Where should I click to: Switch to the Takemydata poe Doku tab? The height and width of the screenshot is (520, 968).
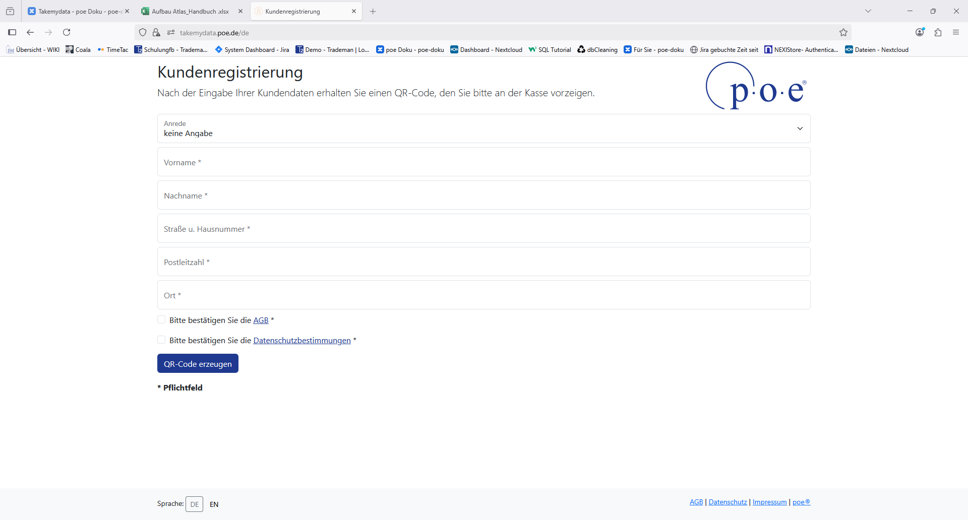tap(76, 12)
